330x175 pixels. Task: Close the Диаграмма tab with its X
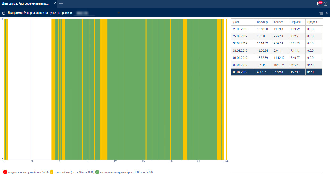[x=55, y=3]
